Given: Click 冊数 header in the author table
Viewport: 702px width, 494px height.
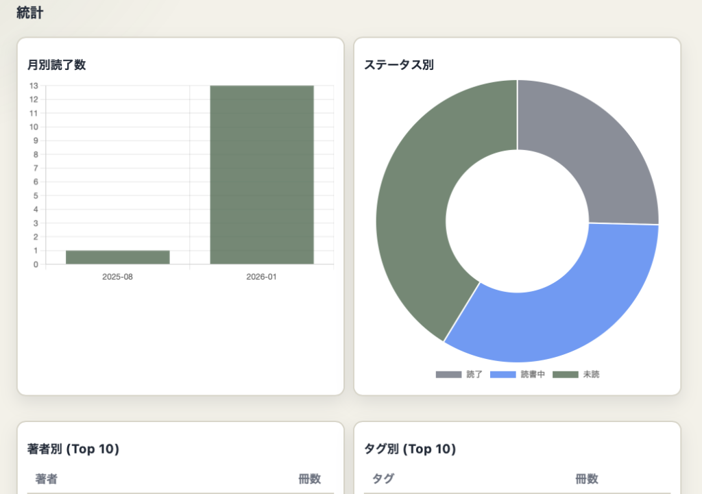Looking at the screenshot, I should 309,479.
